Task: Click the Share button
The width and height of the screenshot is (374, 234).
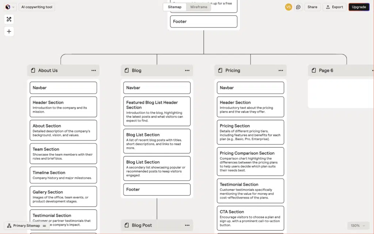Action: coord(312,7)
